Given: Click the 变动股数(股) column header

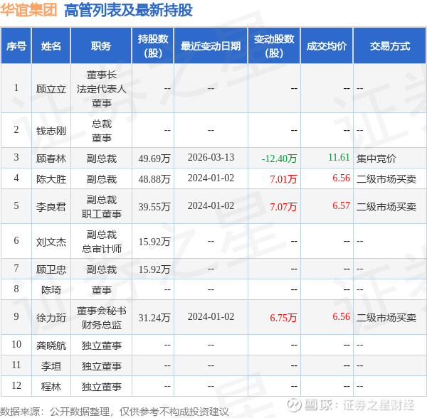Looking at the screenshot, I should 274,46.
